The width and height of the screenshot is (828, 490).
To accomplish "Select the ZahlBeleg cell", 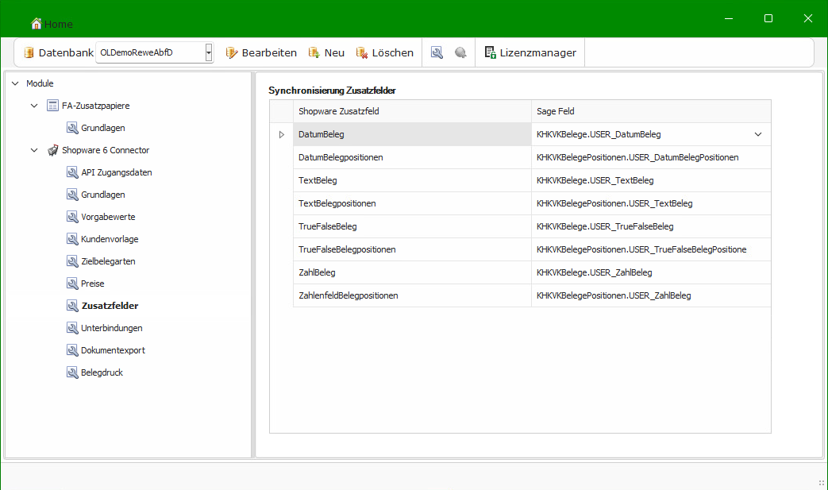I will click(x=412, y=272).
